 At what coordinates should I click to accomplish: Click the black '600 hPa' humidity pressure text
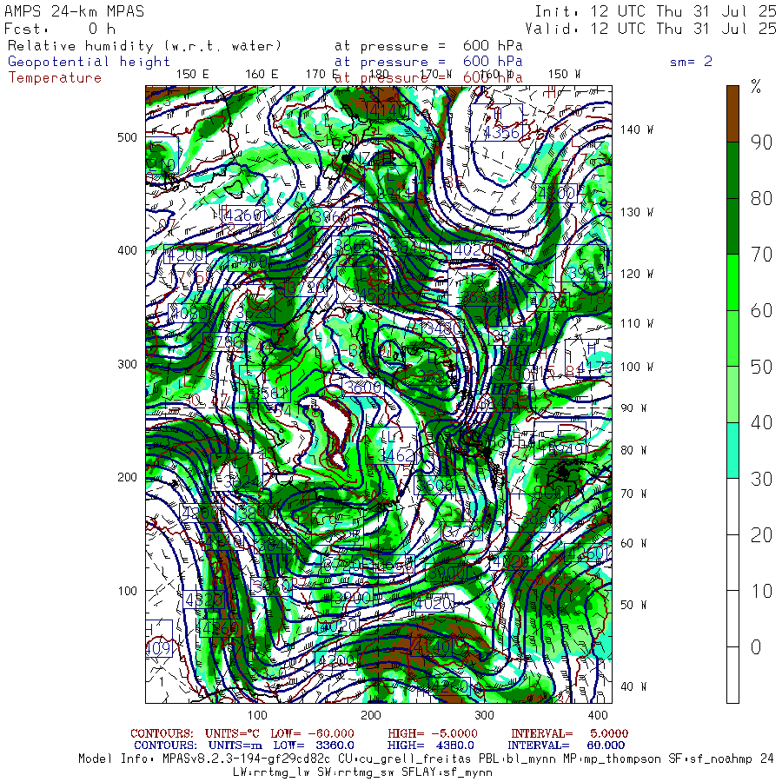point(493,46)
